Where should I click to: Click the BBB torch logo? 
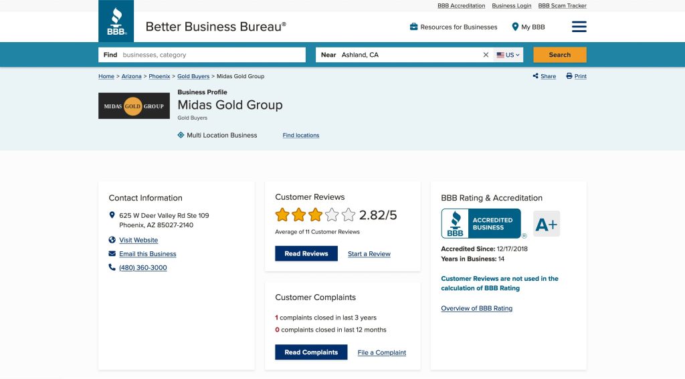point(116,21)
